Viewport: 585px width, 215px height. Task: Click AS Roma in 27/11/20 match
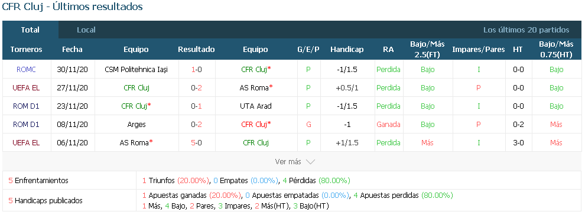pos(254,88)
